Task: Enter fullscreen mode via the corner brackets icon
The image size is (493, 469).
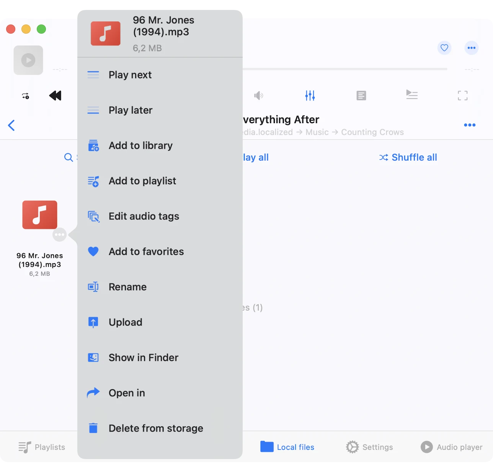Action: (462, 95)
